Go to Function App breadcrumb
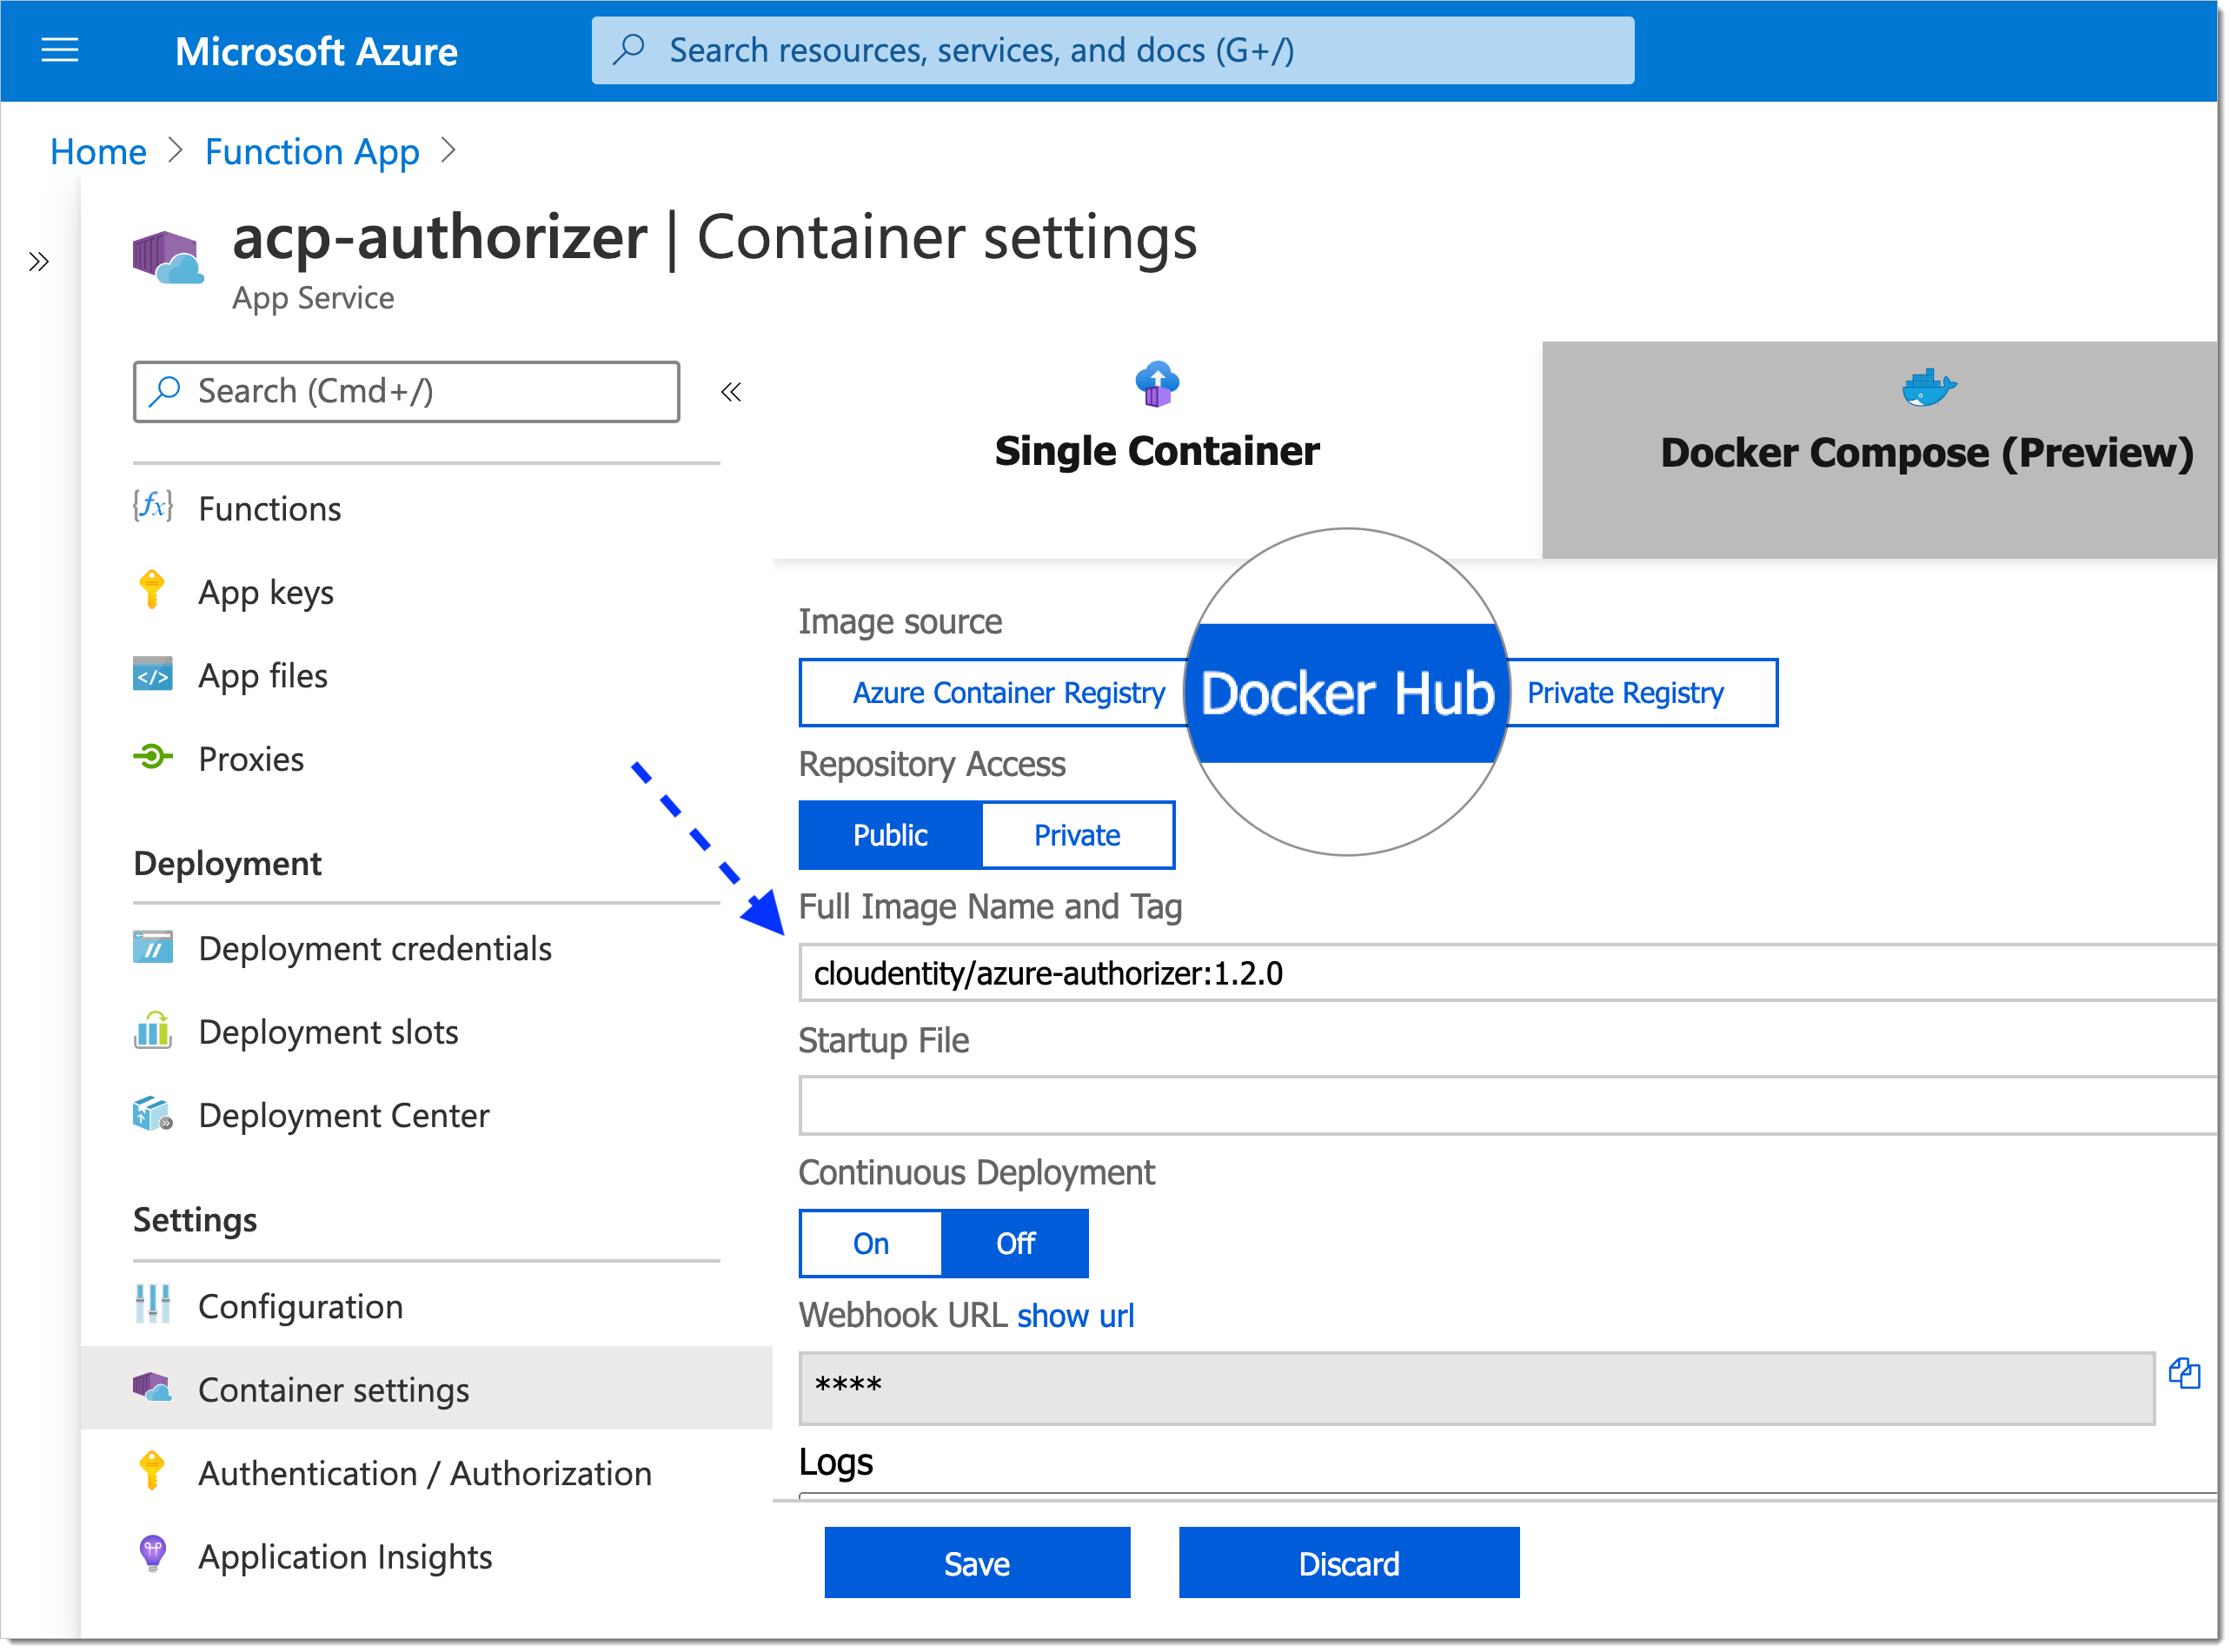The height and width of the screenshot is (1652, 2231). (x=312, y=152)
